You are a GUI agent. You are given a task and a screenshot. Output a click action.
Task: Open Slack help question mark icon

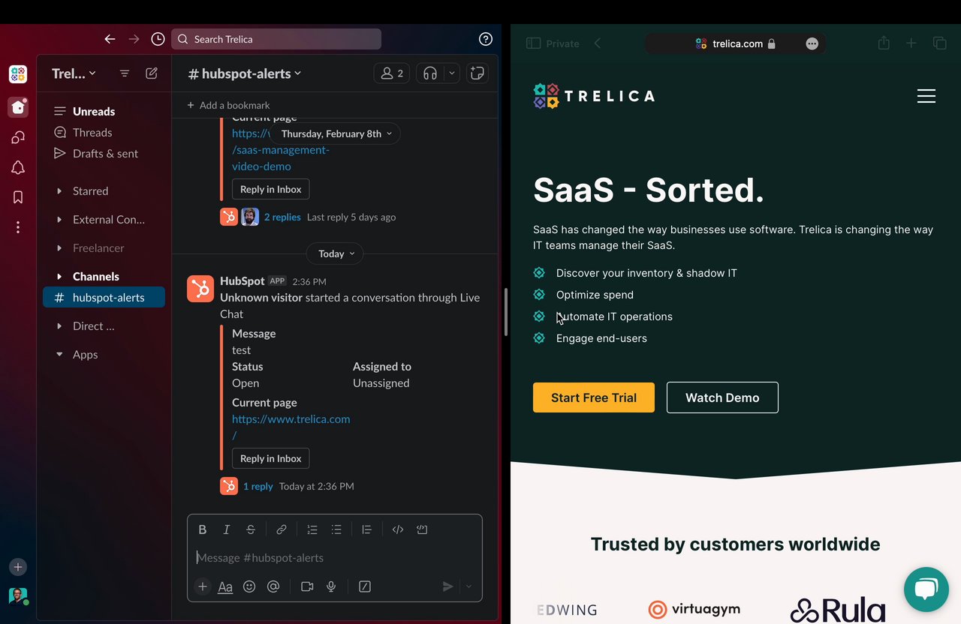486,39
